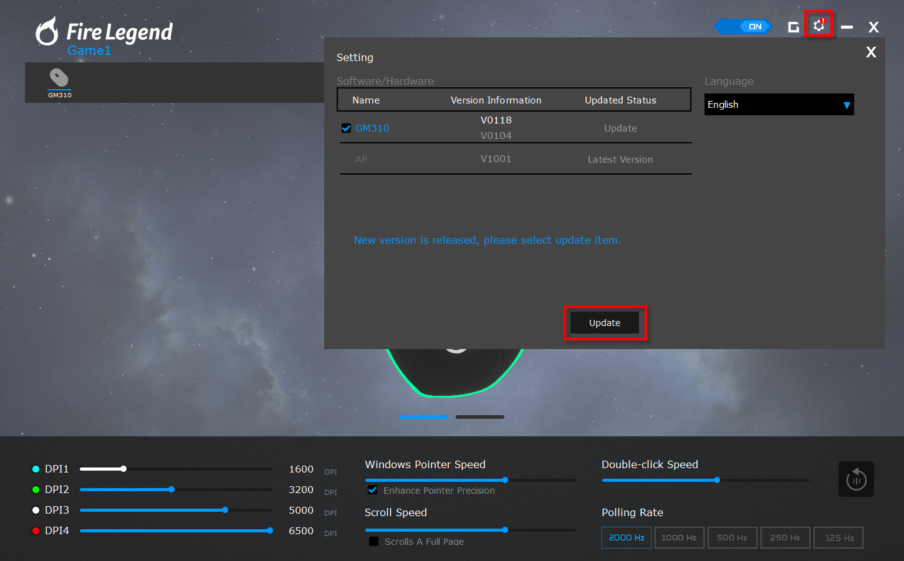The height and width of the screenshot is (561, 904).
Task: Minimize the Fire Legend window
Action: (847, 27)
